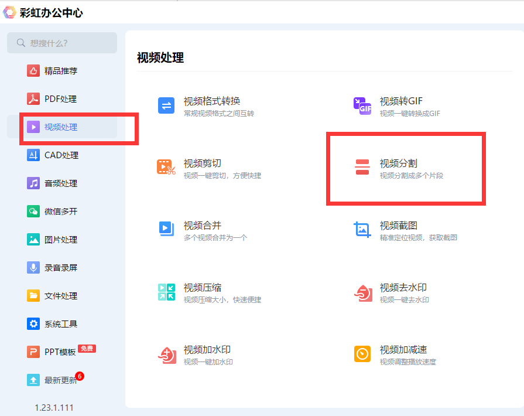Open the 视频去水印 tool title
524x416 pixels.
(403, 288)
